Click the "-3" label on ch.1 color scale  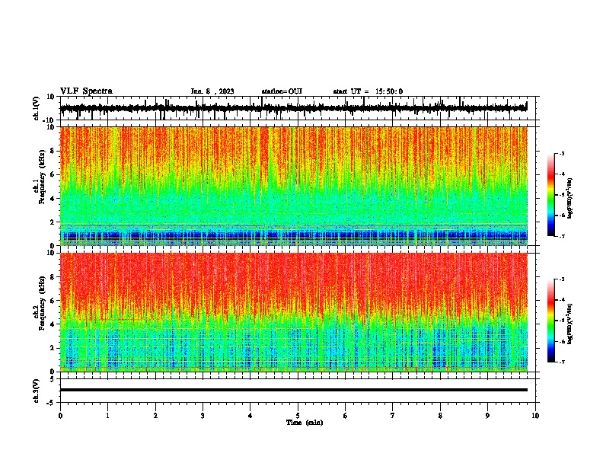click(x=561, y=153)
